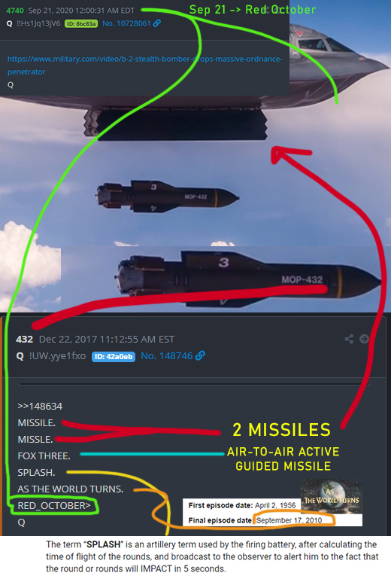Screen dimensions: 391x579
Task: Follow the military.com b-2 stealth bomber URL
Action: (144, 65)
